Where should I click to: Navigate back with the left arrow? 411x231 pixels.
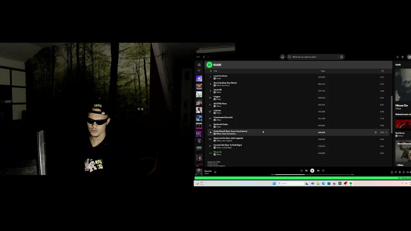click(204, 57)
